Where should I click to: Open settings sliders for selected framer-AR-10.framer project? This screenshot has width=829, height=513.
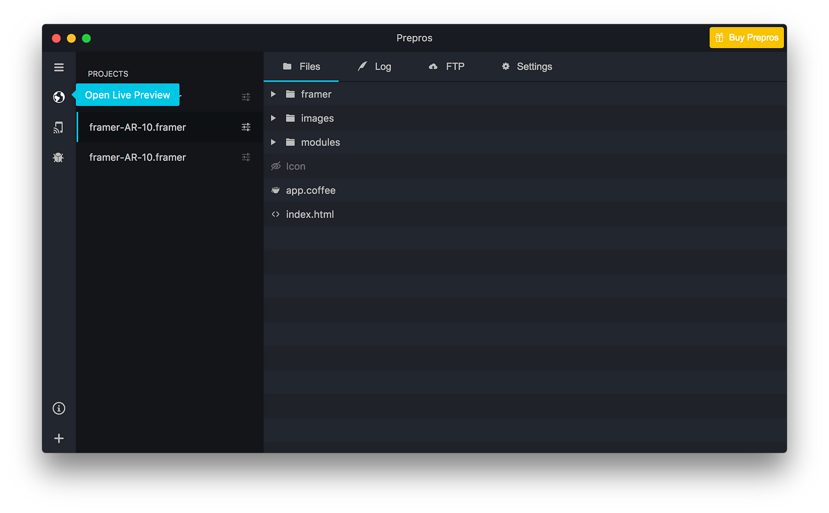coord(246,127)
